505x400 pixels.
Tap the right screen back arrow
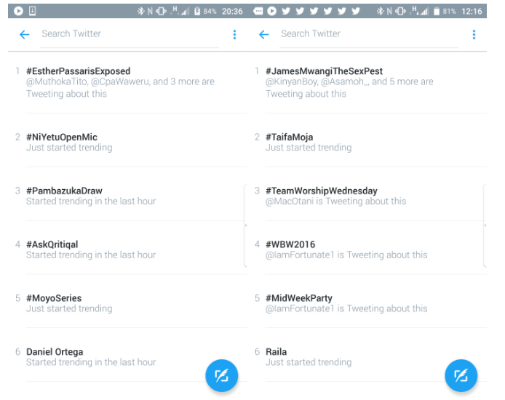263,34
